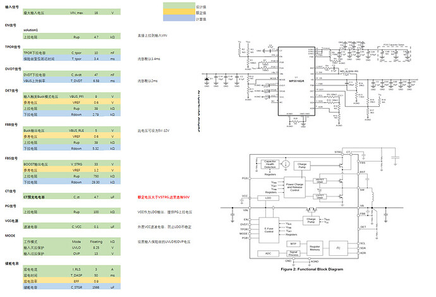This screenshot has height=297, width=436.
Task: Select the VBUS_PFI voltage value cell
Action: tap(96, 96)
